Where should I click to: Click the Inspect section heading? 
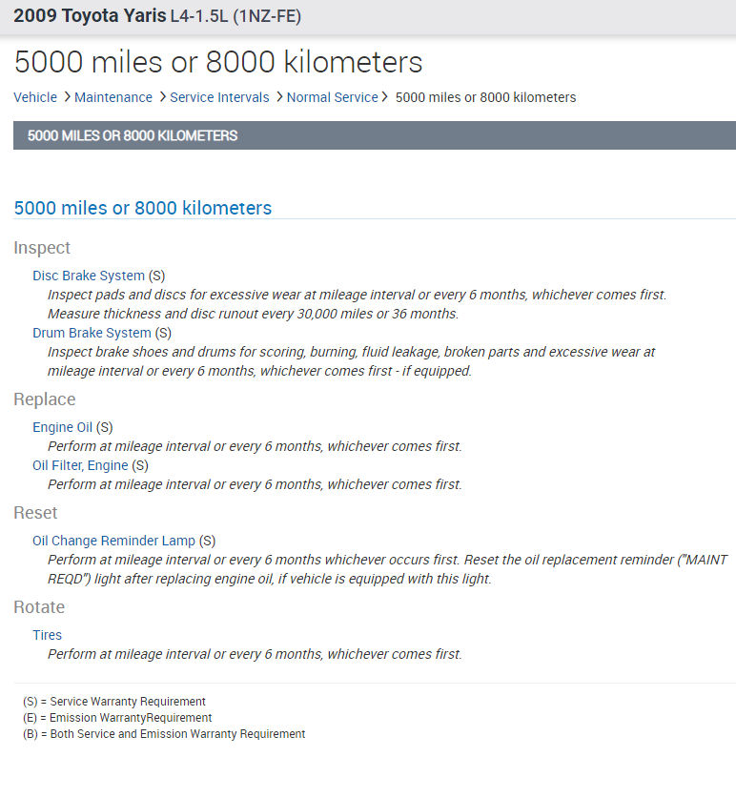pos(42,248)
